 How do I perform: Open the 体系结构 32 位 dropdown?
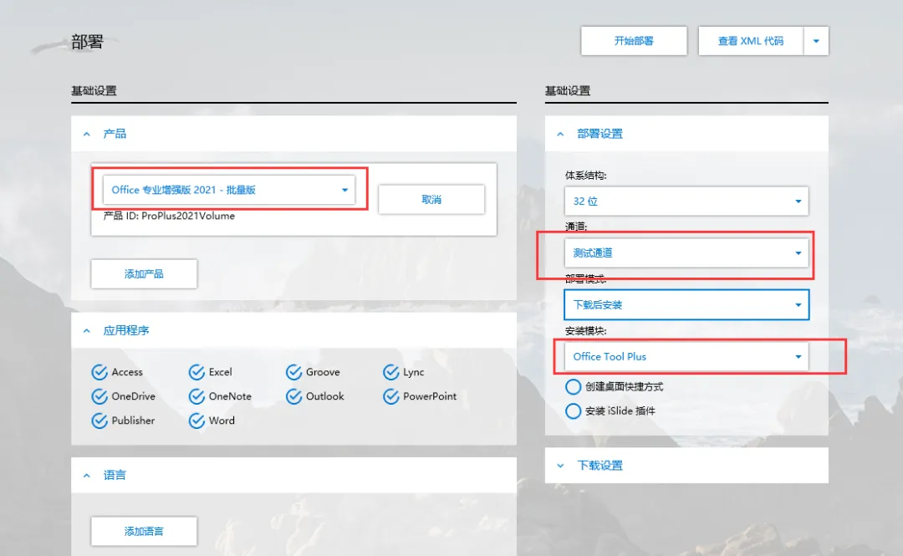686,201
